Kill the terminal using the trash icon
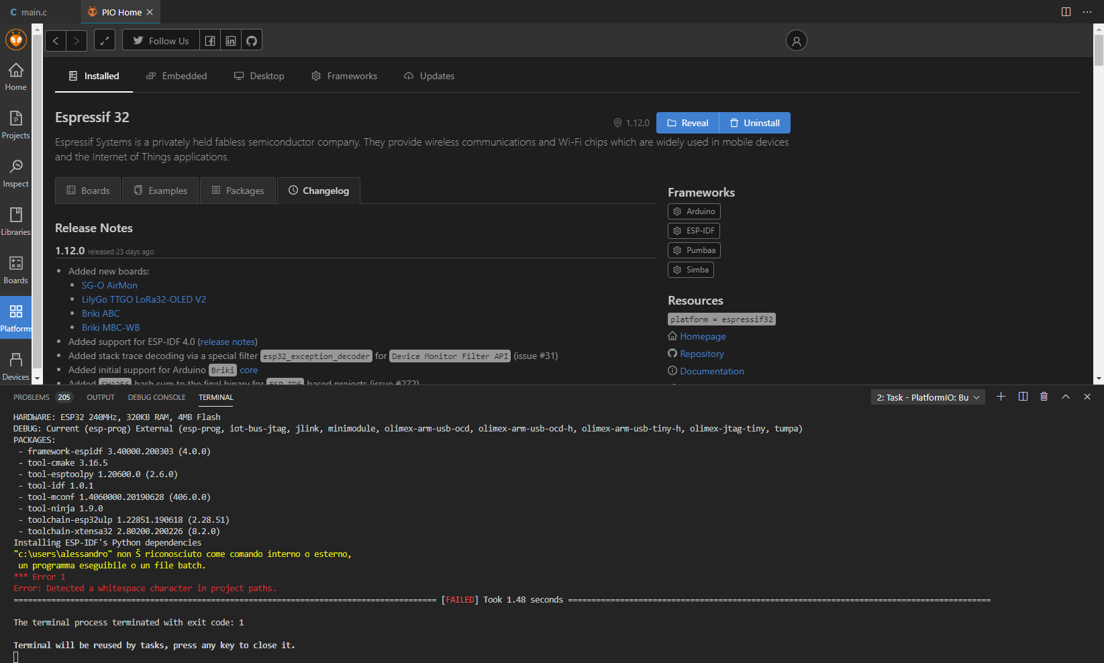 [x=1044, y=396]
